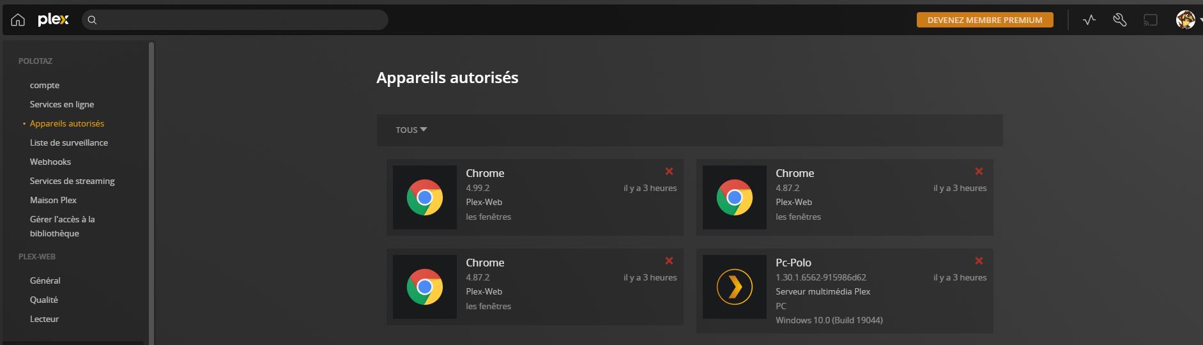The image size is (1203, 345).
Task: Select Webhooks in the sidebar
Action: 50,162
